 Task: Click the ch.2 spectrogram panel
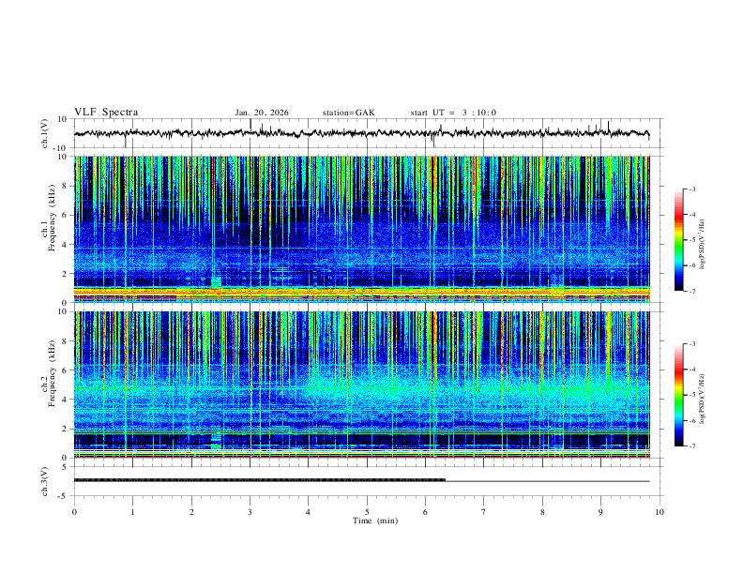pyautogui.click(x=362, y=385)
